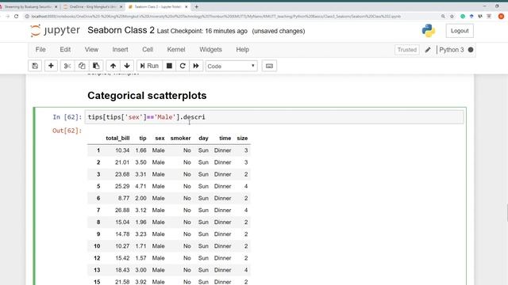Open a new browser tab
This screenshot has height=285, width=508.
(x=196, y=6)
